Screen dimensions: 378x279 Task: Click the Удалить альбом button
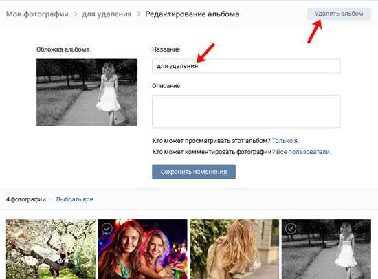pyautogui.click(x=339, y=14)
